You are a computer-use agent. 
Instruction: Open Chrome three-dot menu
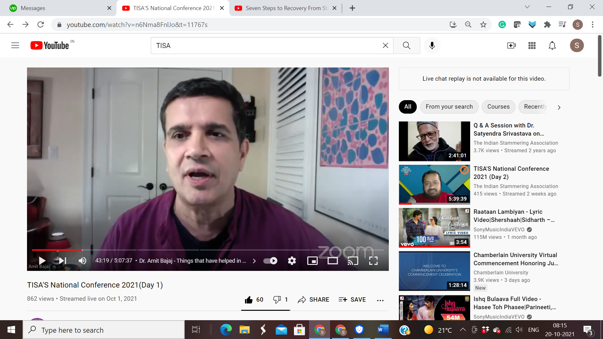point(593,24)
